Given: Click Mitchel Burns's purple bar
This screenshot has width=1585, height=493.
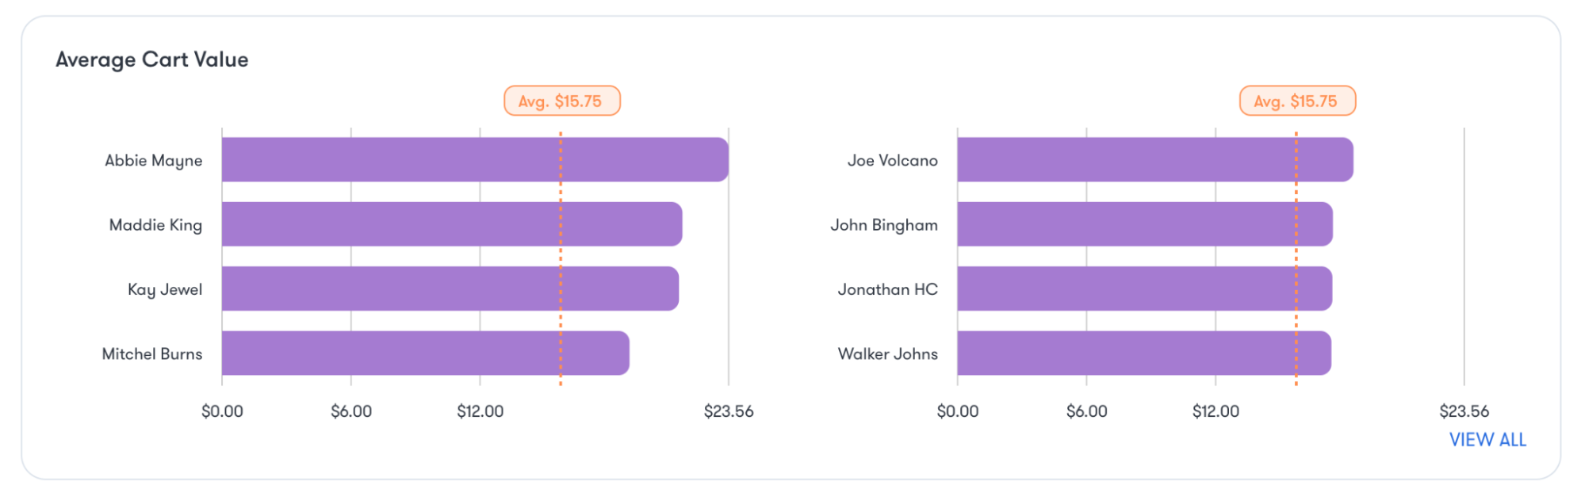Looking at the screenshot, I should point(425,354).
